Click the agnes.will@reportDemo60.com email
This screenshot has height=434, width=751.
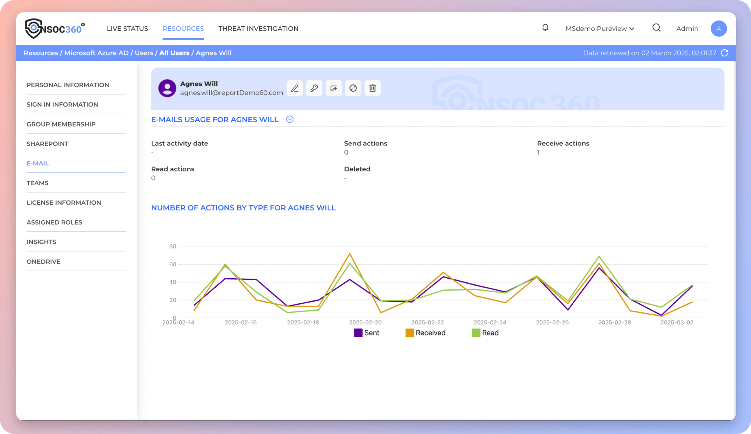(231, 93)
